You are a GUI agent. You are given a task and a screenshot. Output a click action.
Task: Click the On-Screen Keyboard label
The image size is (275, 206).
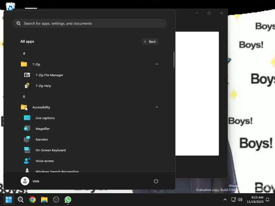pyautogui.click(x=51, y=150)
